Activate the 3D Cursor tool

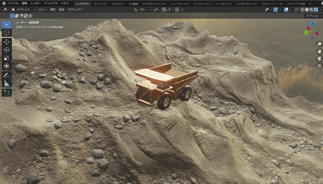coord(7,33)
